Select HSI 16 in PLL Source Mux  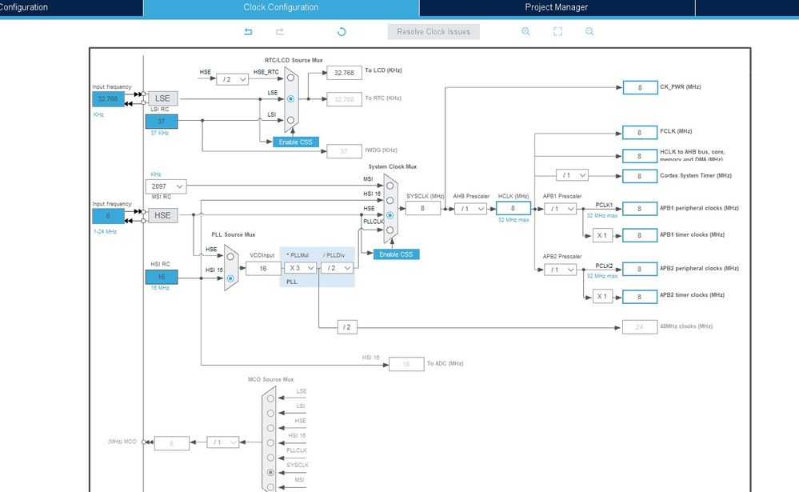230,278
